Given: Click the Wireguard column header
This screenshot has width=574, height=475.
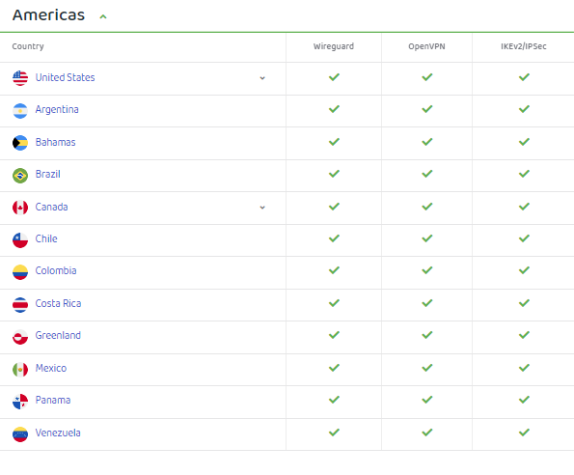Looking at the screenshot, I should click(x=334, y=46).
